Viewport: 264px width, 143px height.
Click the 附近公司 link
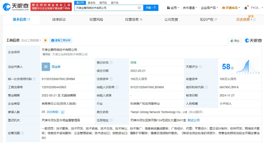point(194,120)
